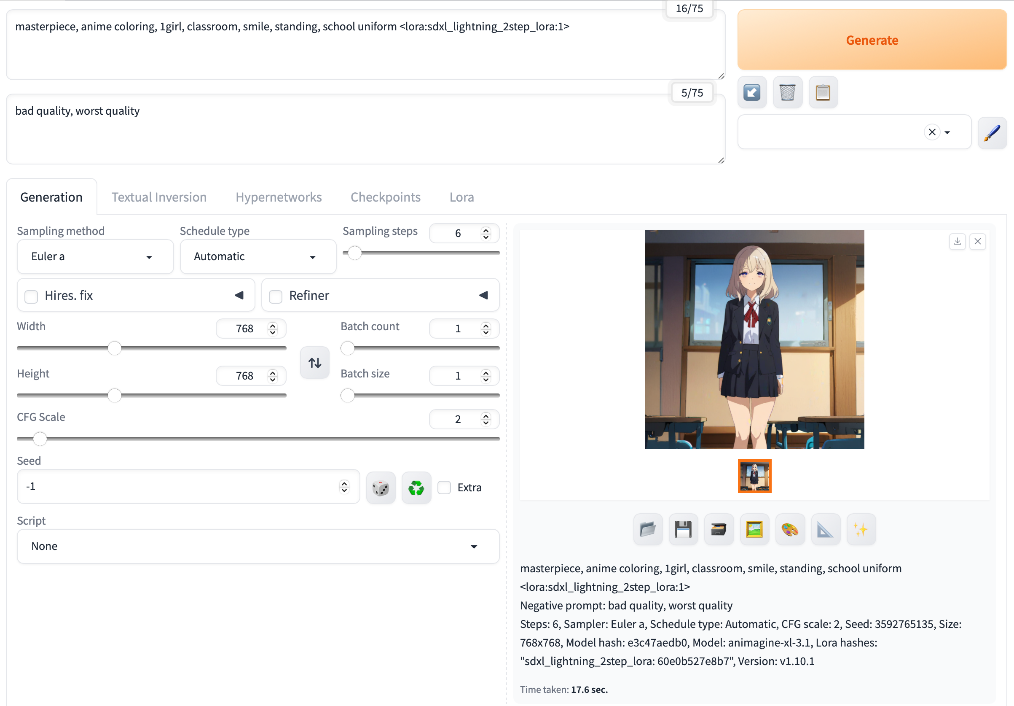Click the green recycle reuse seed icon
The height and width of the screenshot is (706, 1014).
(x=416, y=488)
